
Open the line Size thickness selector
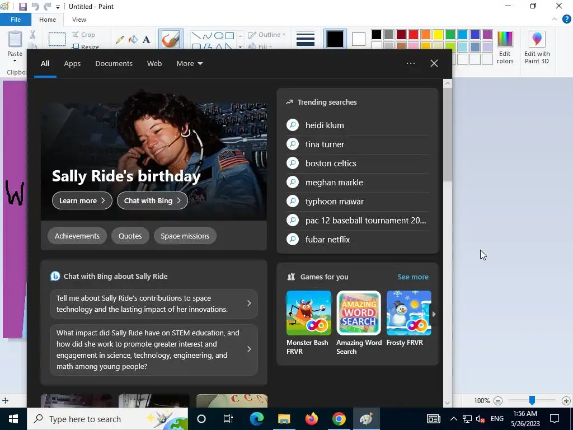(x=306, y=39)
